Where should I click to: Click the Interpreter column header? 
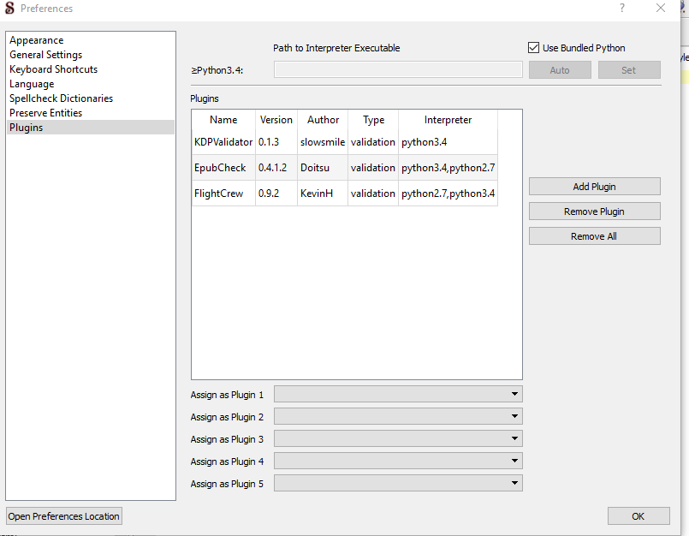(x=448, y=120)
